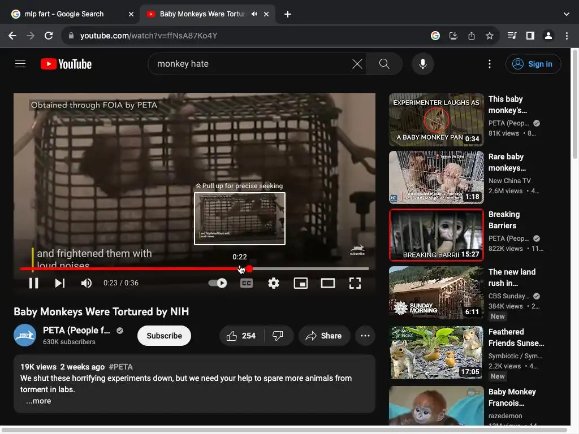Open a new browser tab
Viewport: 579px width, 434px height.
coord(288,14)
